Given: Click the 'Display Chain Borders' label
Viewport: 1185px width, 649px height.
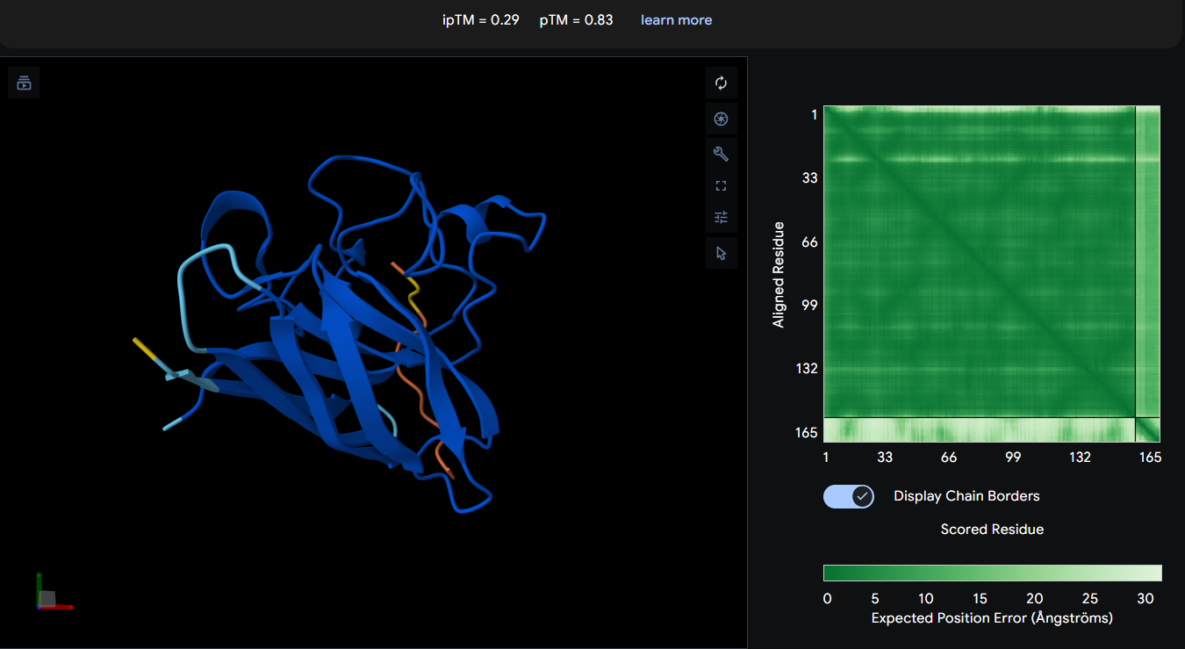Looking at the screenshot, I should click(966, 496).
